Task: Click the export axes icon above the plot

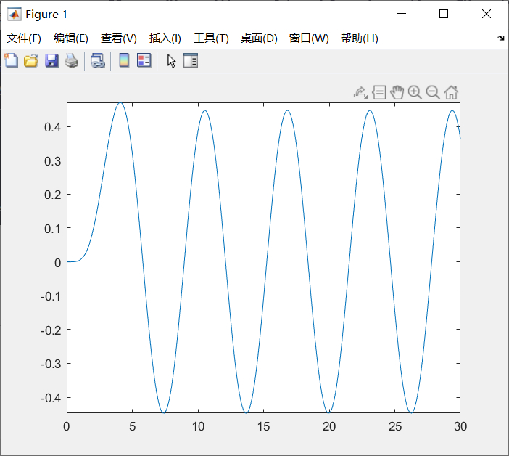Action: [360, 93]
